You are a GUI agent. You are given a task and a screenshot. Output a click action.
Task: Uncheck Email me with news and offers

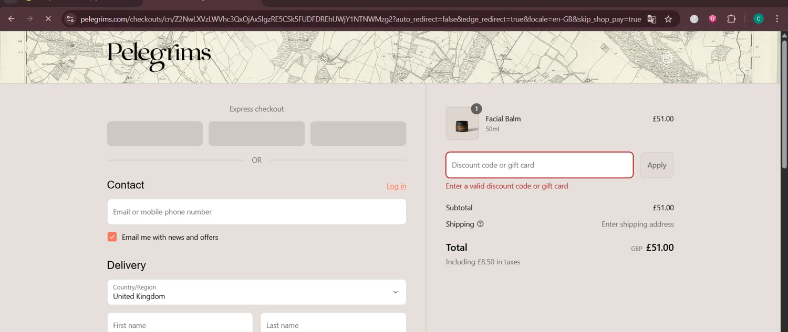112,237
